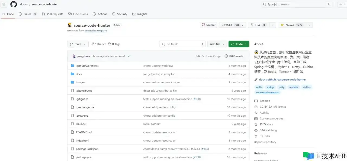Click the heart Sponsor button
Image resolution: width=347 pixels, height=161 pixels.
(208, 25)
